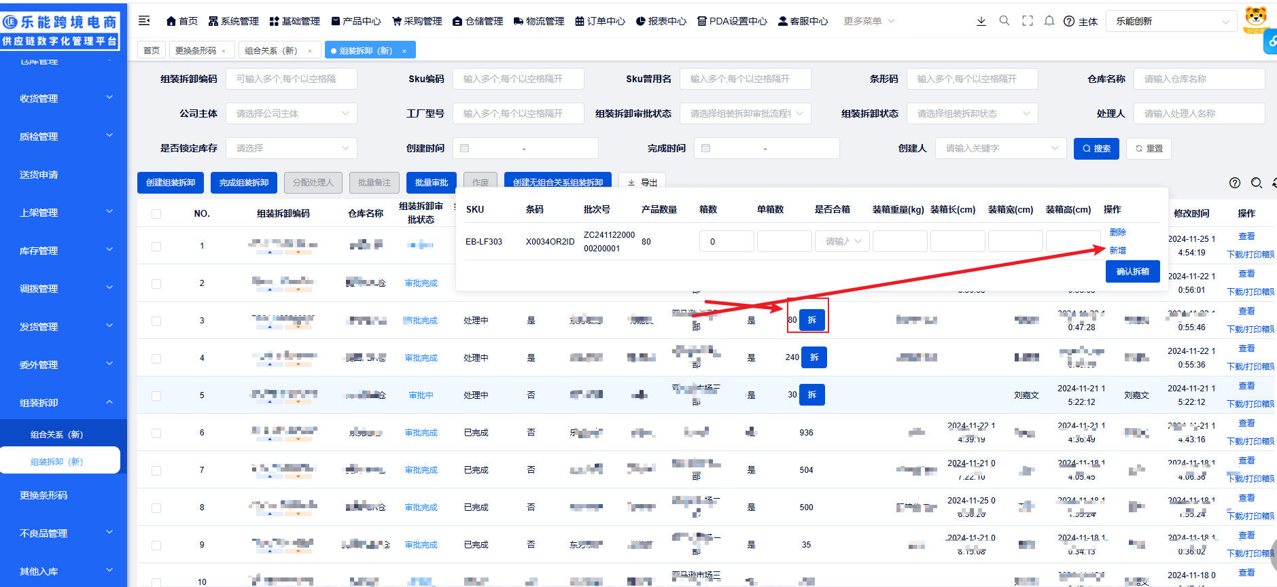Viewport: 1277px width, 587px height.
Task: Close the 更换条形码 tab
Action: point(224,51)
